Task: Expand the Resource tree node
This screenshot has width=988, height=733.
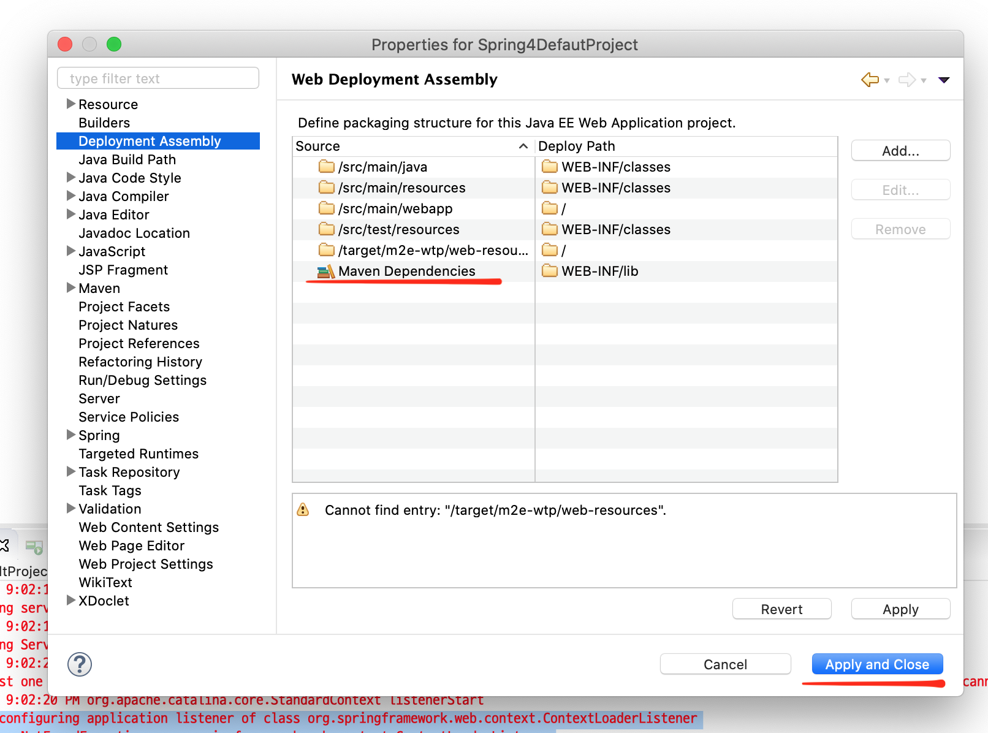Action: click(x=70, y=104)
